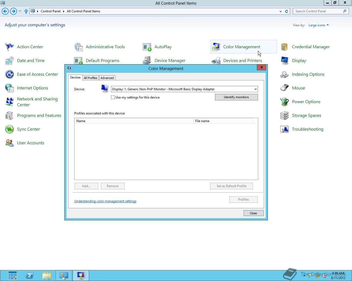Sort profiles by the File name column header
Screen dimensions: 352x281
(x=223, y=121)
